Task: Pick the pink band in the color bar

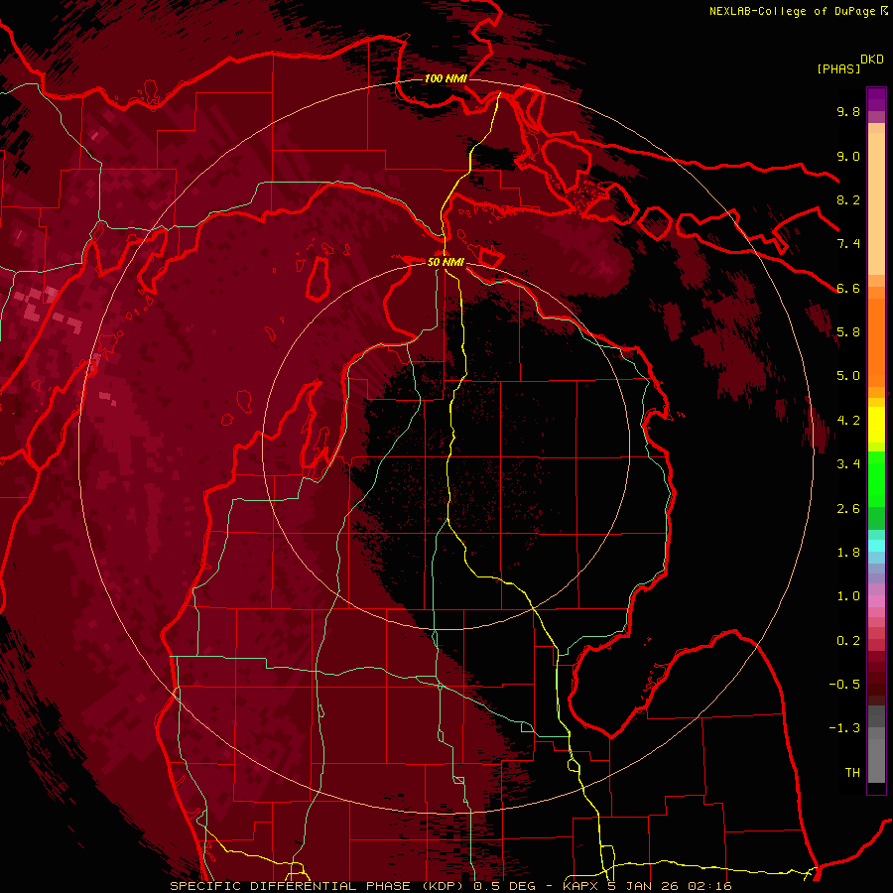Action: (876, 601)
